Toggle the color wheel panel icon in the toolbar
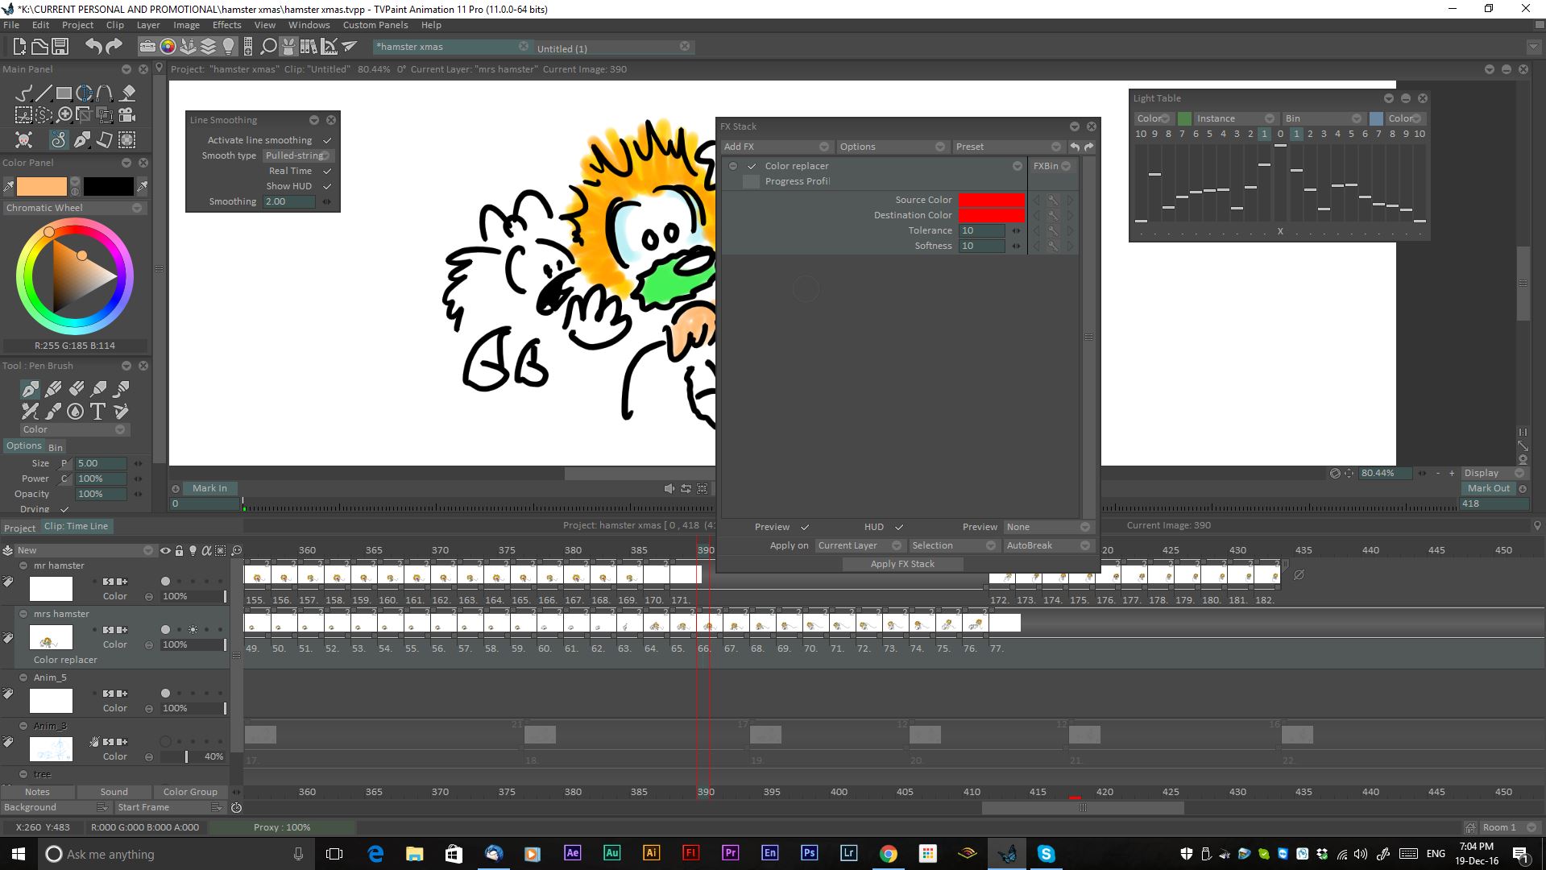The height and width of the screenshot is (870, 1546). tap(168, 47)
